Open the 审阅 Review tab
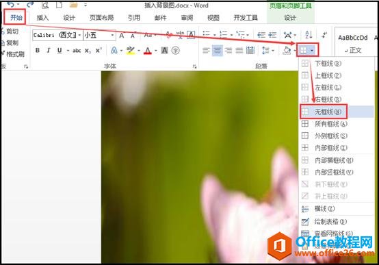 coord(187,18)
